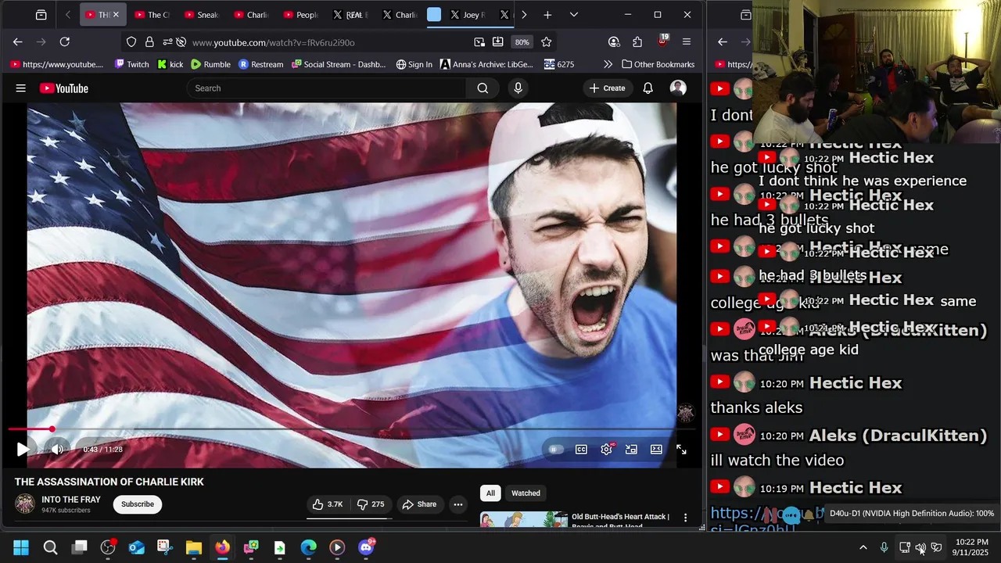Show more bookmarks overflow chevron
The height and width of the screenshot is (563, 1001).
click(608, 64)
